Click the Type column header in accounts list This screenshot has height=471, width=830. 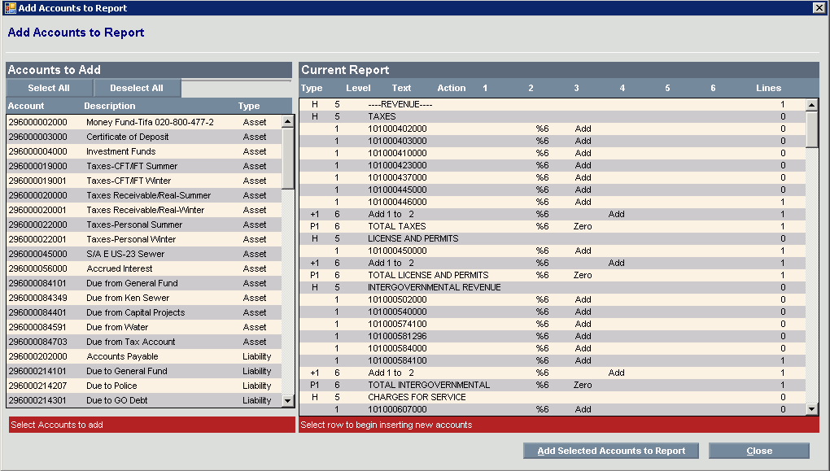pyautogui.click(x=249, y=106)
